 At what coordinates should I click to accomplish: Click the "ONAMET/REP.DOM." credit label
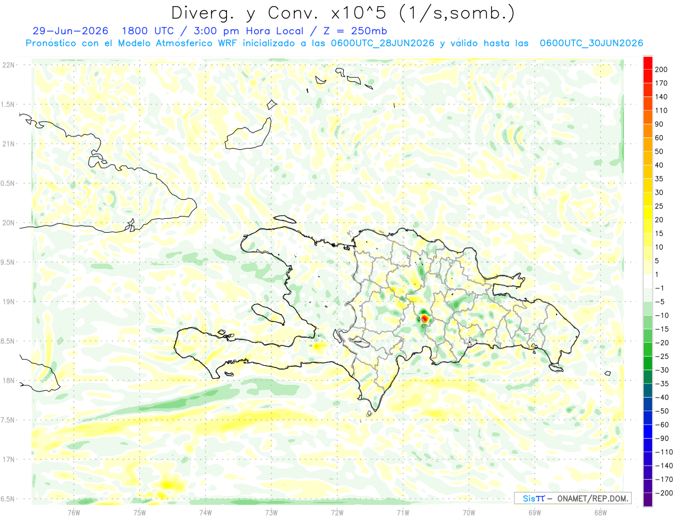594,499
